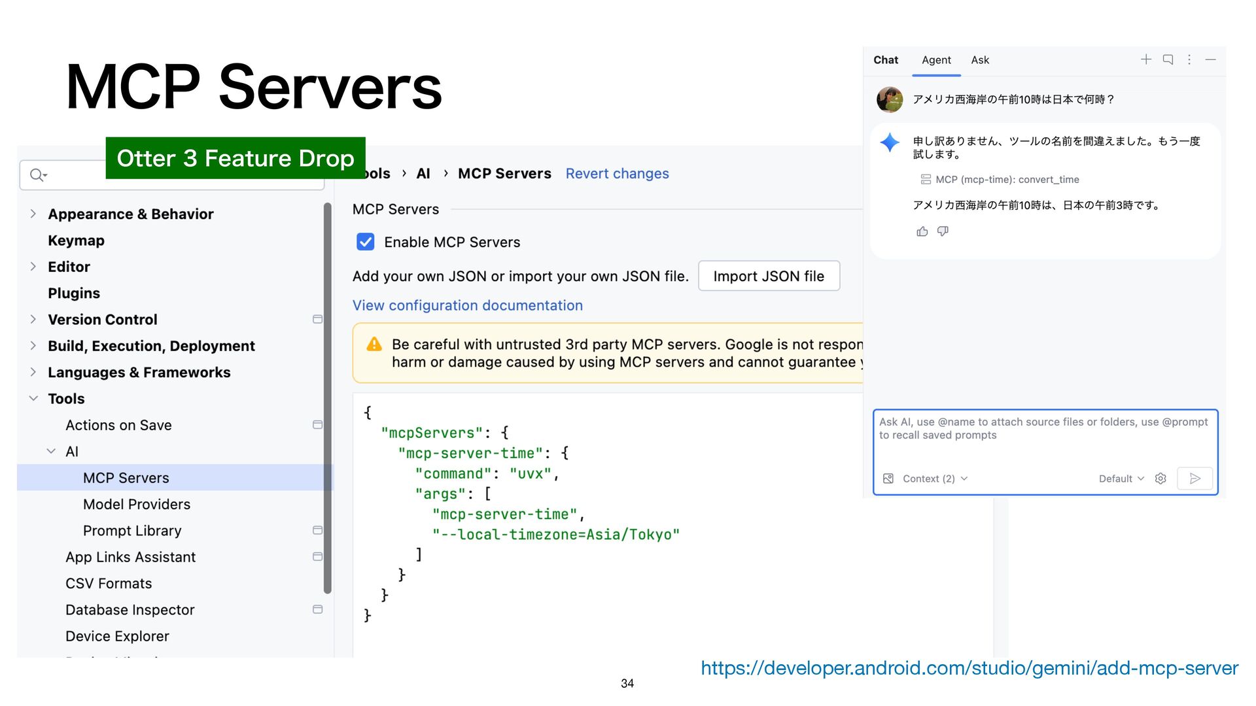Select Model Providers in settings tree
The width and height of the screenshot is (1256, 706).
pos(137,504)
